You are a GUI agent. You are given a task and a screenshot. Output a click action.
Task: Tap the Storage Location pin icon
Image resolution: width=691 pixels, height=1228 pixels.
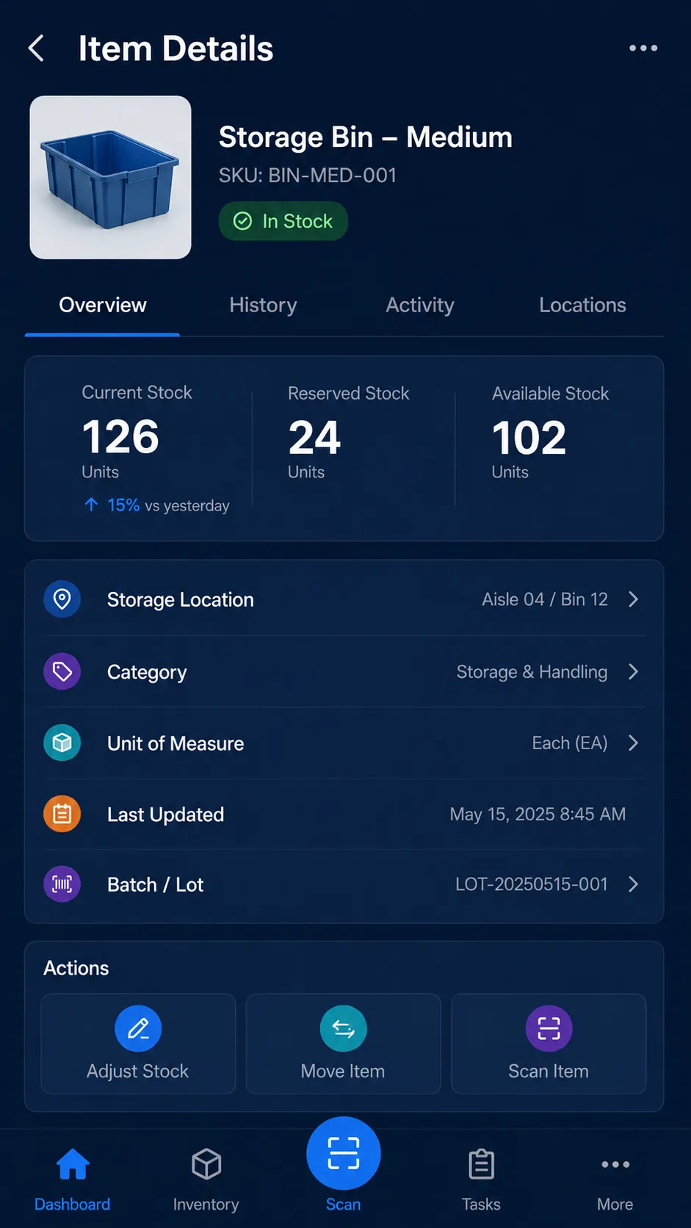pyautogui.click(x=62, y=599)
